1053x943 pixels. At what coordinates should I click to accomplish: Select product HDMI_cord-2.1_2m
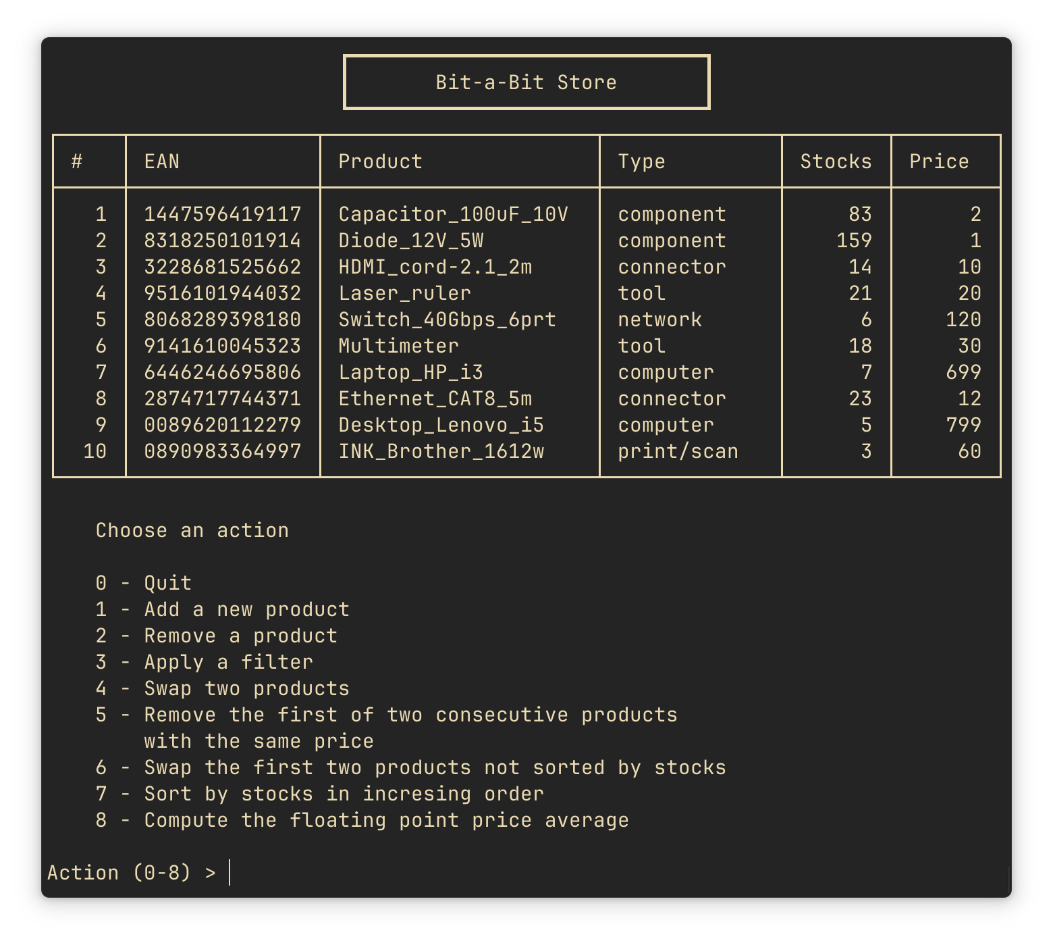[435, 267]
